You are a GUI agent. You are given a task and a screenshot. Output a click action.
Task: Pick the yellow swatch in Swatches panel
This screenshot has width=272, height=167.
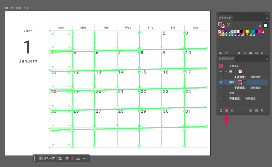[x=247, y=31]
